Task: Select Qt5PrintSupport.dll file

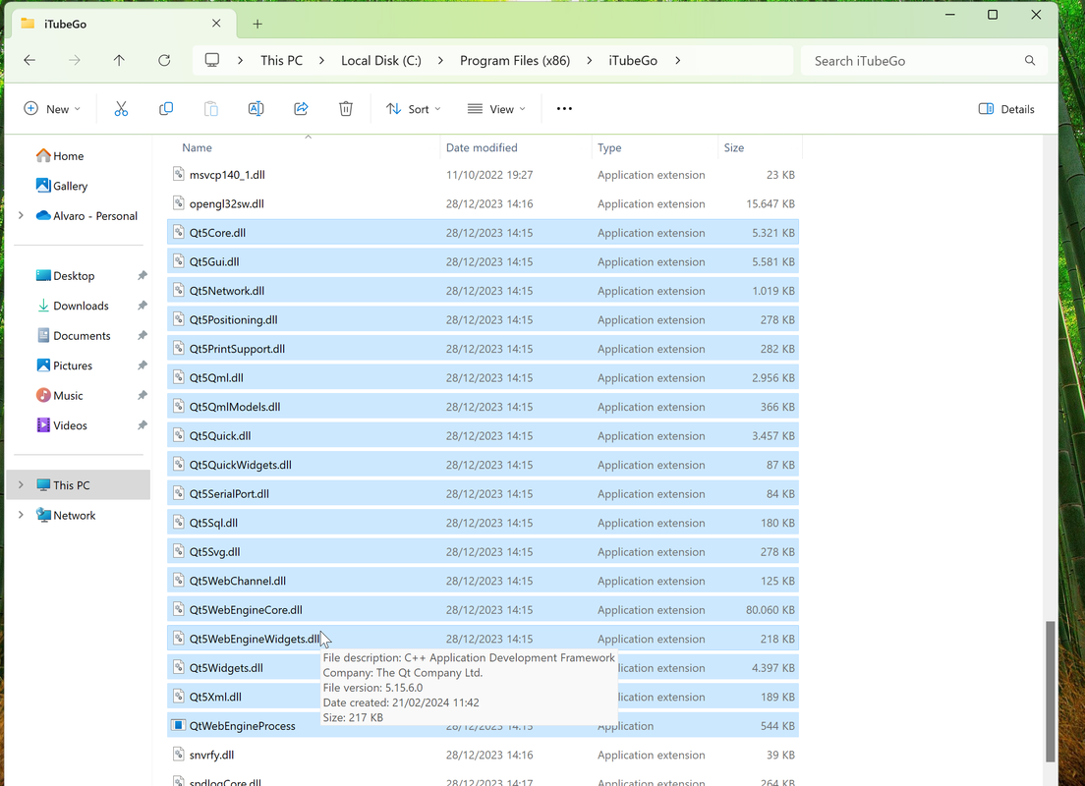Action: click(483, 348)
